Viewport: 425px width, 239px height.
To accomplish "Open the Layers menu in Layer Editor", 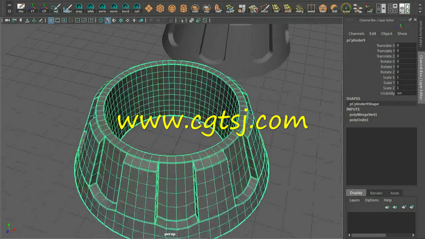I will click(354, 200).
